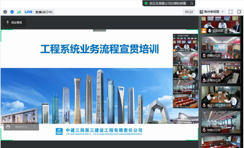
Task: Collapse the chat bar with the arrow
Action: click(35, 127)
